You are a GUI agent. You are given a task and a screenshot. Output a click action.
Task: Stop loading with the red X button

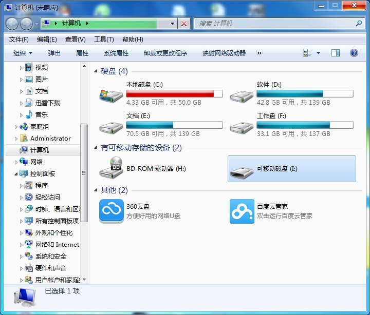(x=184, y=24)
